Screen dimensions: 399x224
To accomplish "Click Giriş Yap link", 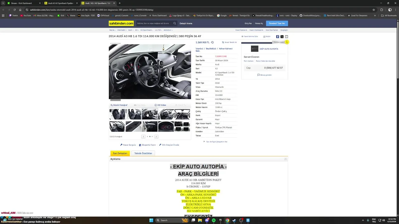I will (x=248, y=23).
